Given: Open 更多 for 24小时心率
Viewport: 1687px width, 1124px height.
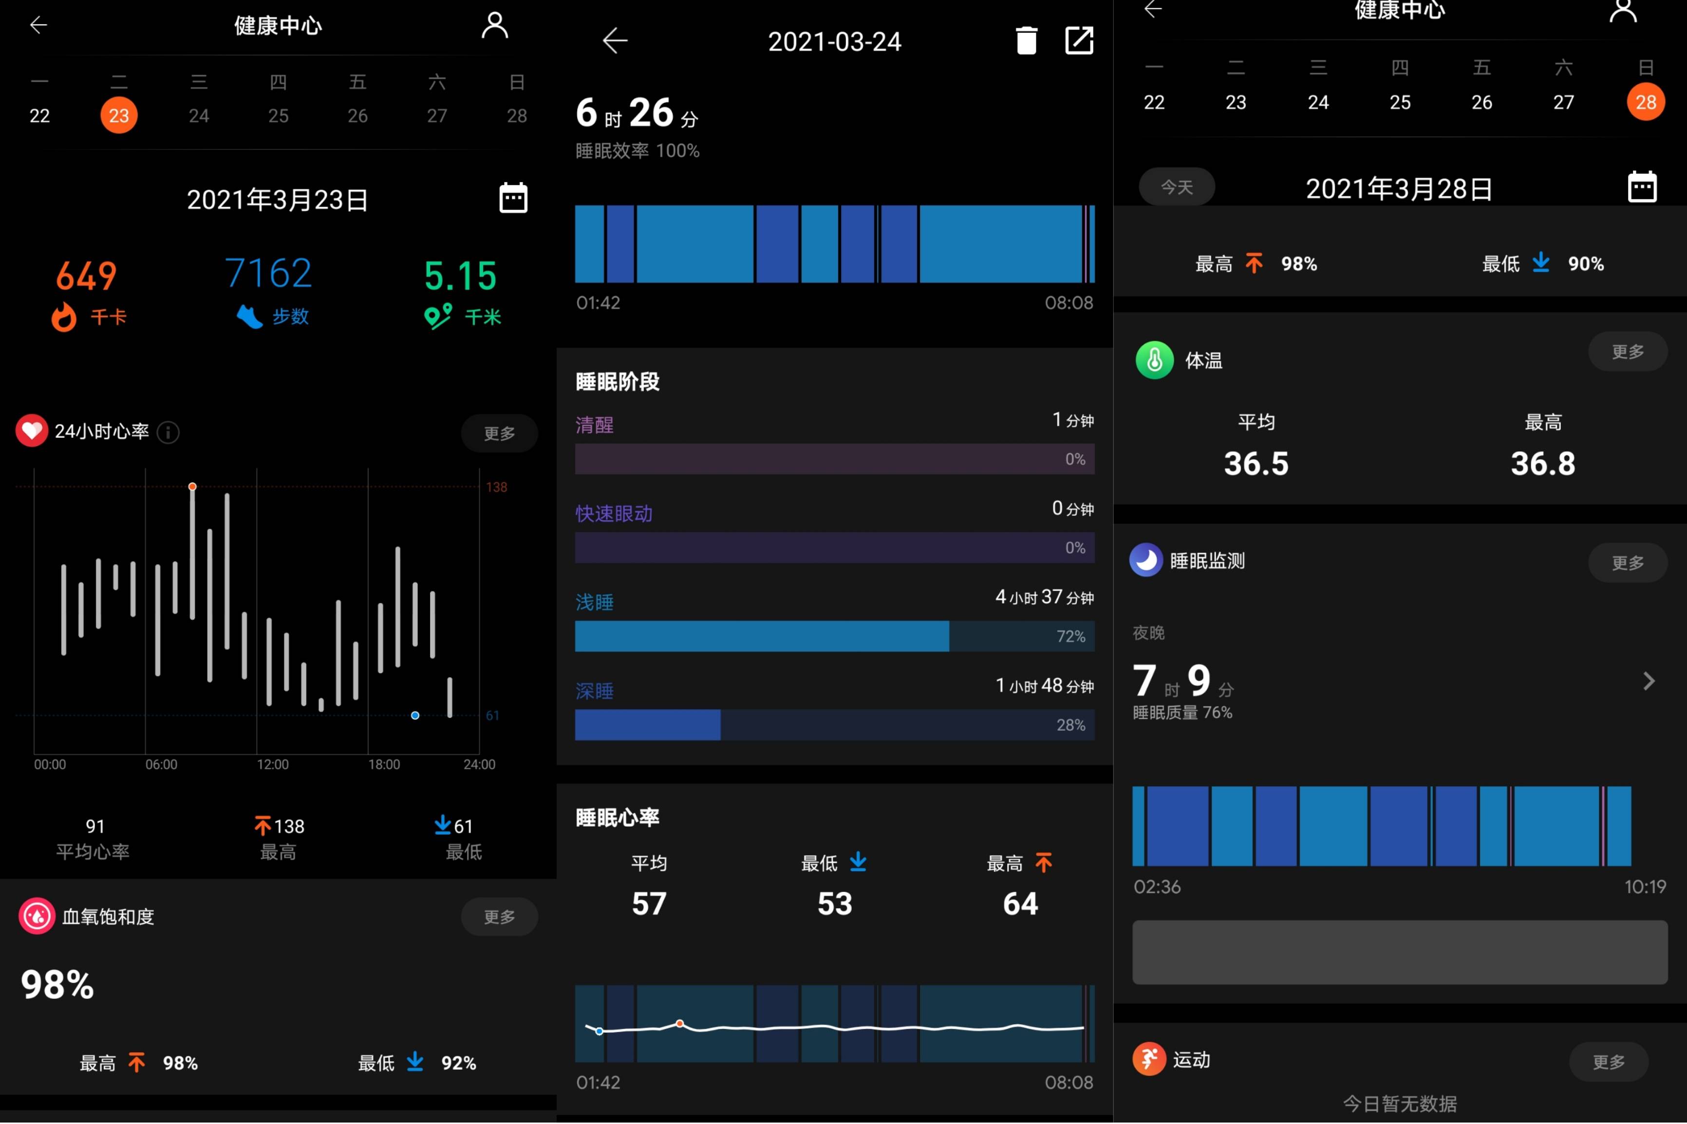Looking at the screenshot, I should coord(500,433).
